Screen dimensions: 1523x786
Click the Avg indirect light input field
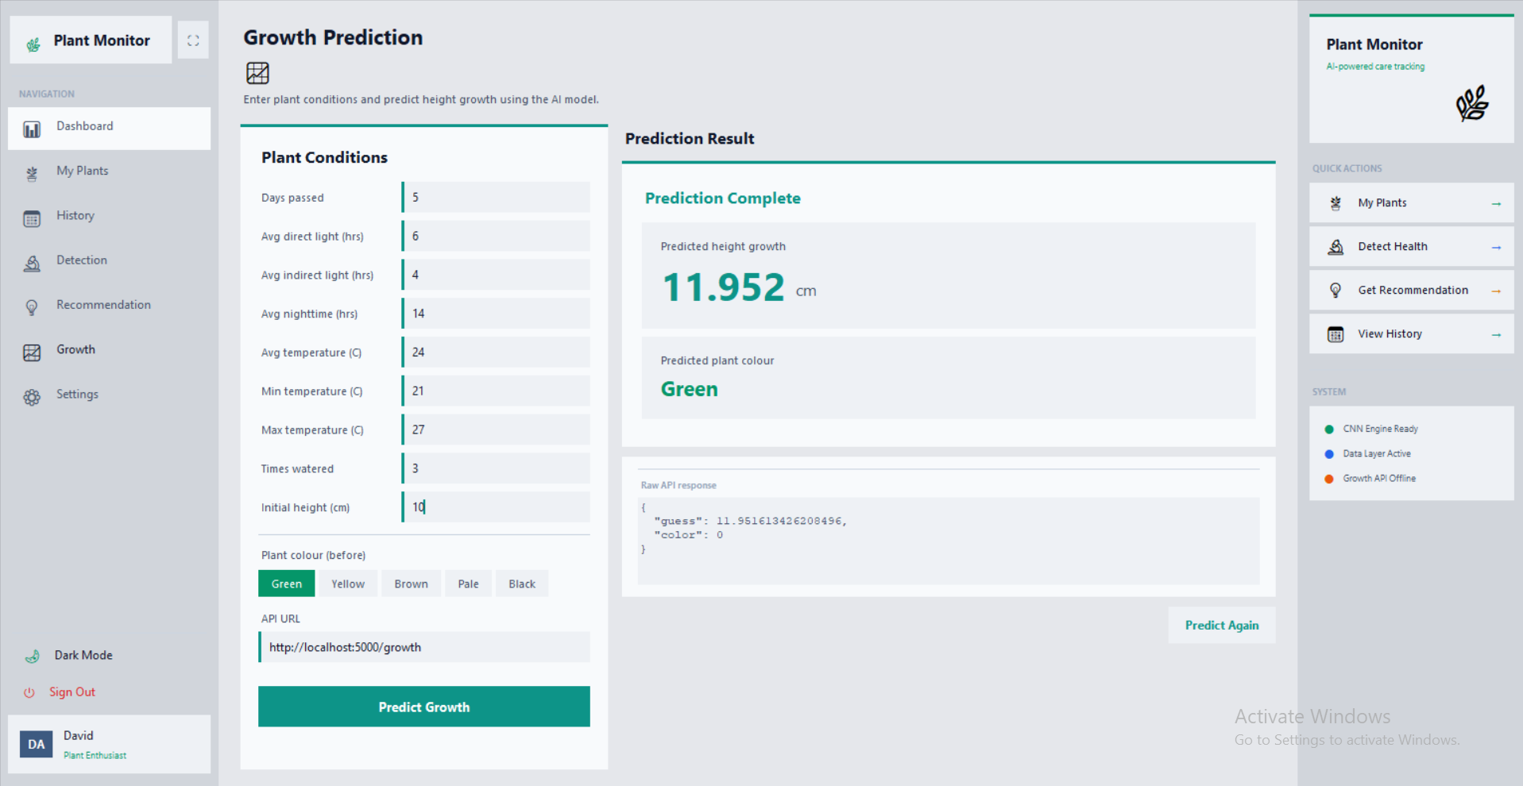[497, 275]
